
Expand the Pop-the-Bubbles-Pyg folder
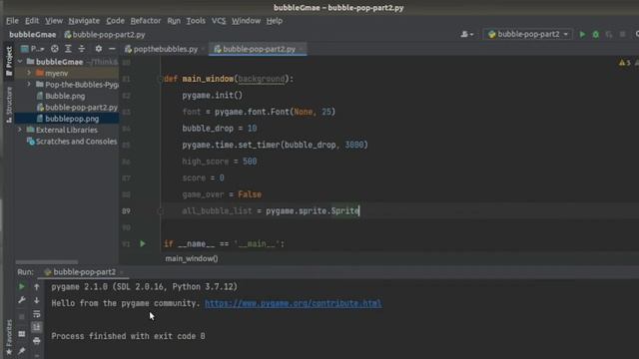click(29, 85)
